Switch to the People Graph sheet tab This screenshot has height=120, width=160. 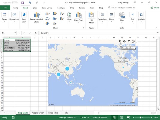38,113
